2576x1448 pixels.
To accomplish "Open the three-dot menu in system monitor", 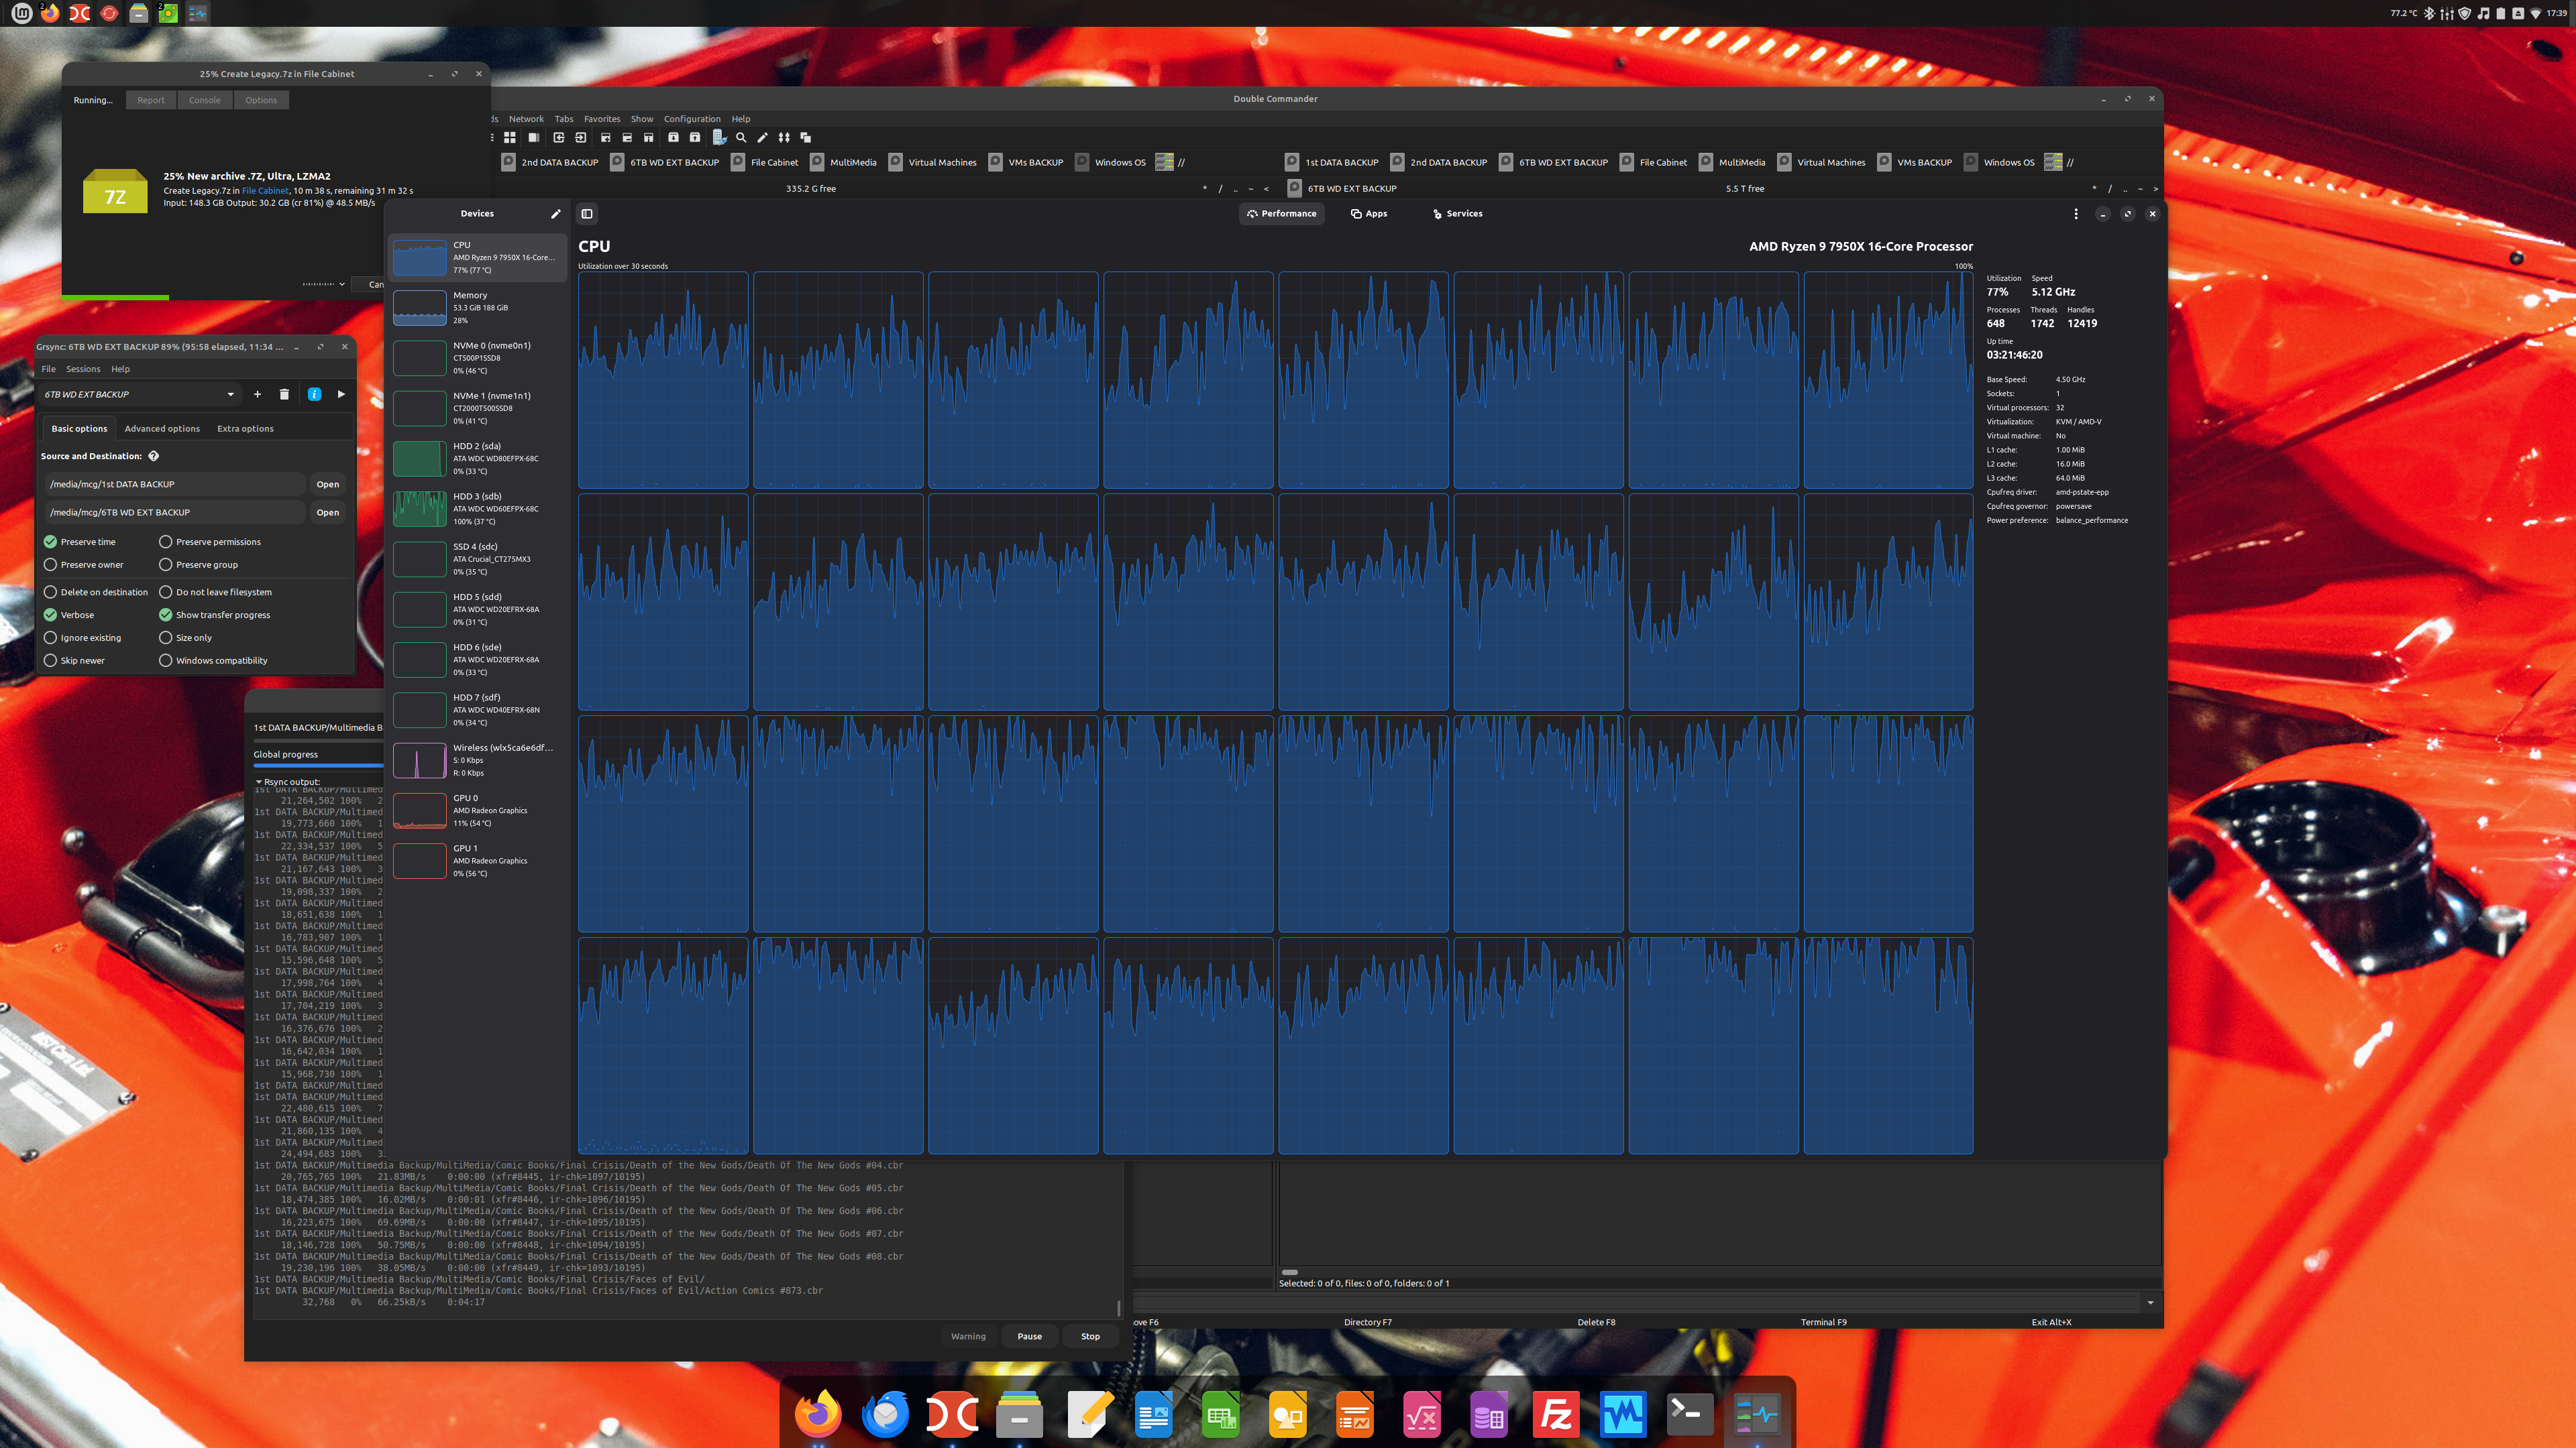I will [x=2076, y=214].
